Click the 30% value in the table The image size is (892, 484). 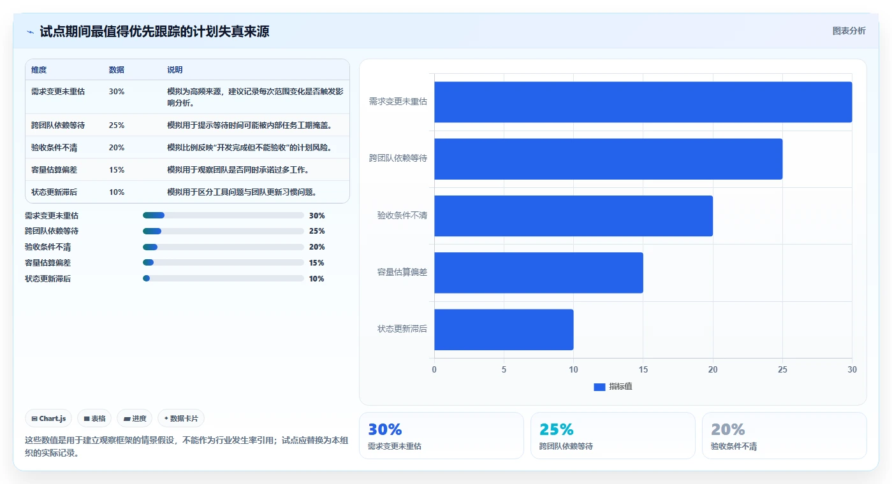[x=117, y=92]
